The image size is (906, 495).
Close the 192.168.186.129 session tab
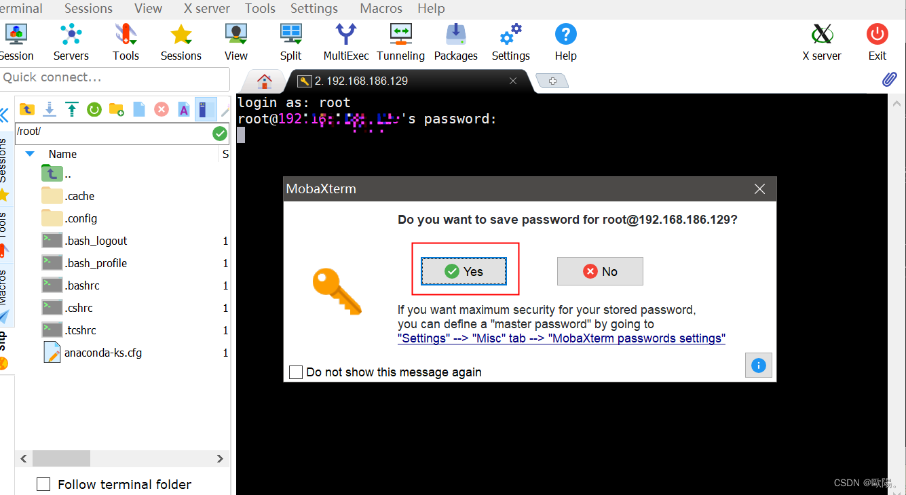coord(513,81)
